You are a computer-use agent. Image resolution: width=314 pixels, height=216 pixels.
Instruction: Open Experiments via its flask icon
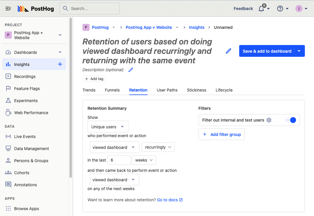coord(9,100)
